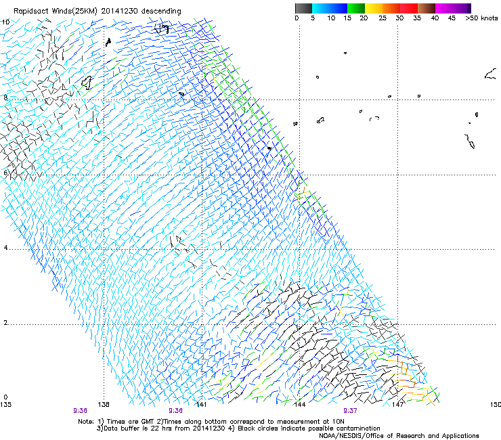Click the legend value '15'

347,18
